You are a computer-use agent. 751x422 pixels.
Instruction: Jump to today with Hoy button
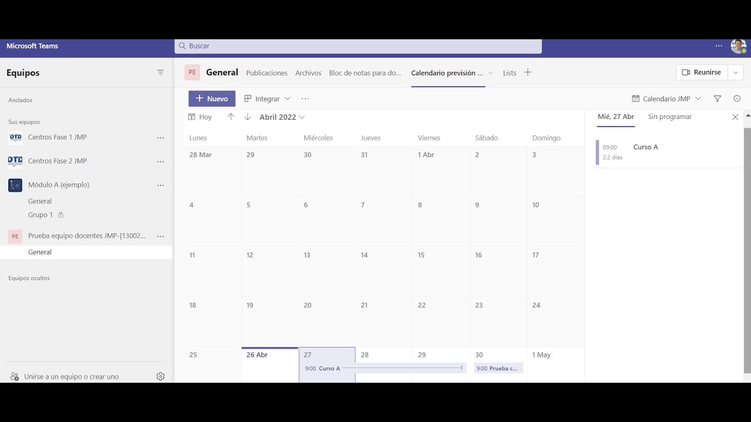click(x=200, y=117)
